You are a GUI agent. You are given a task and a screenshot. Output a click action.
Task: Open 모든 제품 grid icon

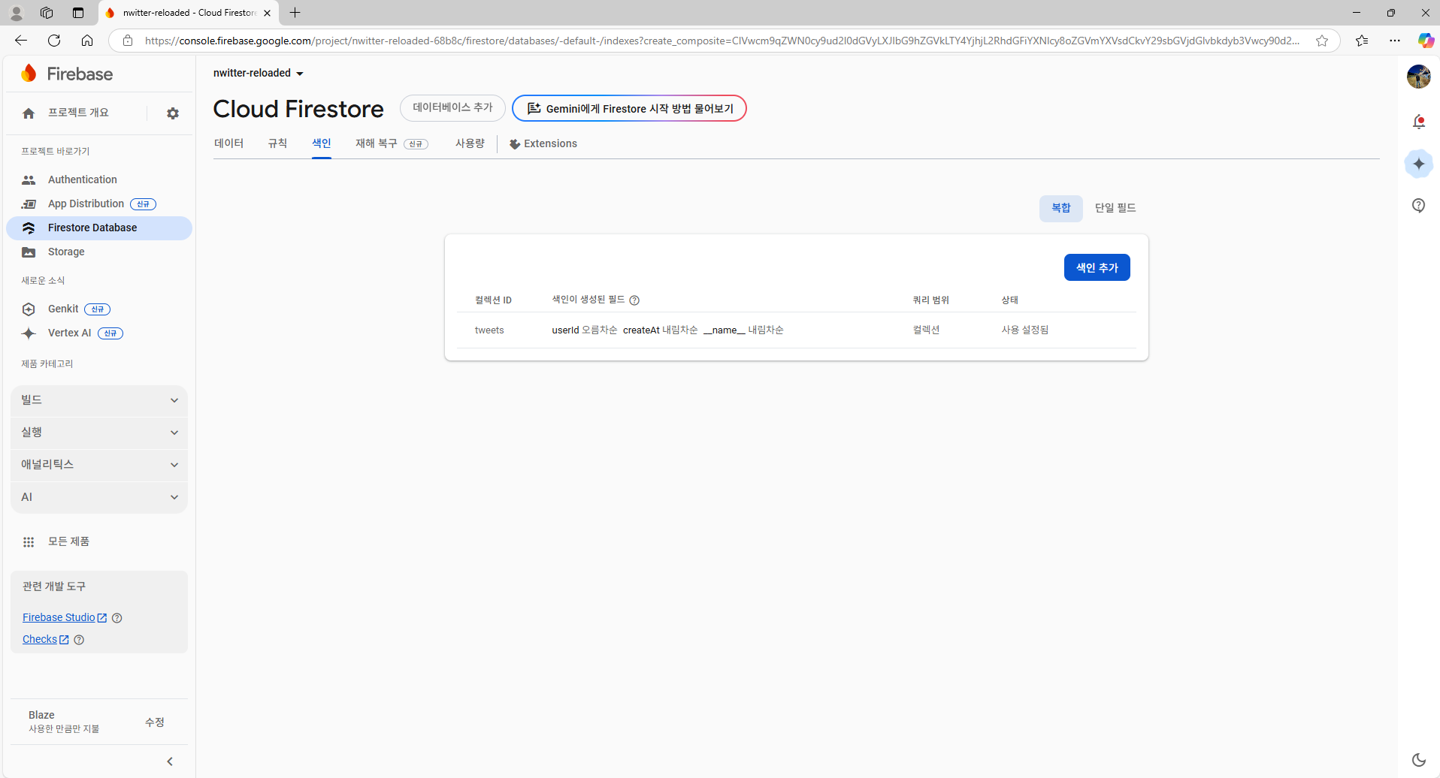[x=29, y=542]
